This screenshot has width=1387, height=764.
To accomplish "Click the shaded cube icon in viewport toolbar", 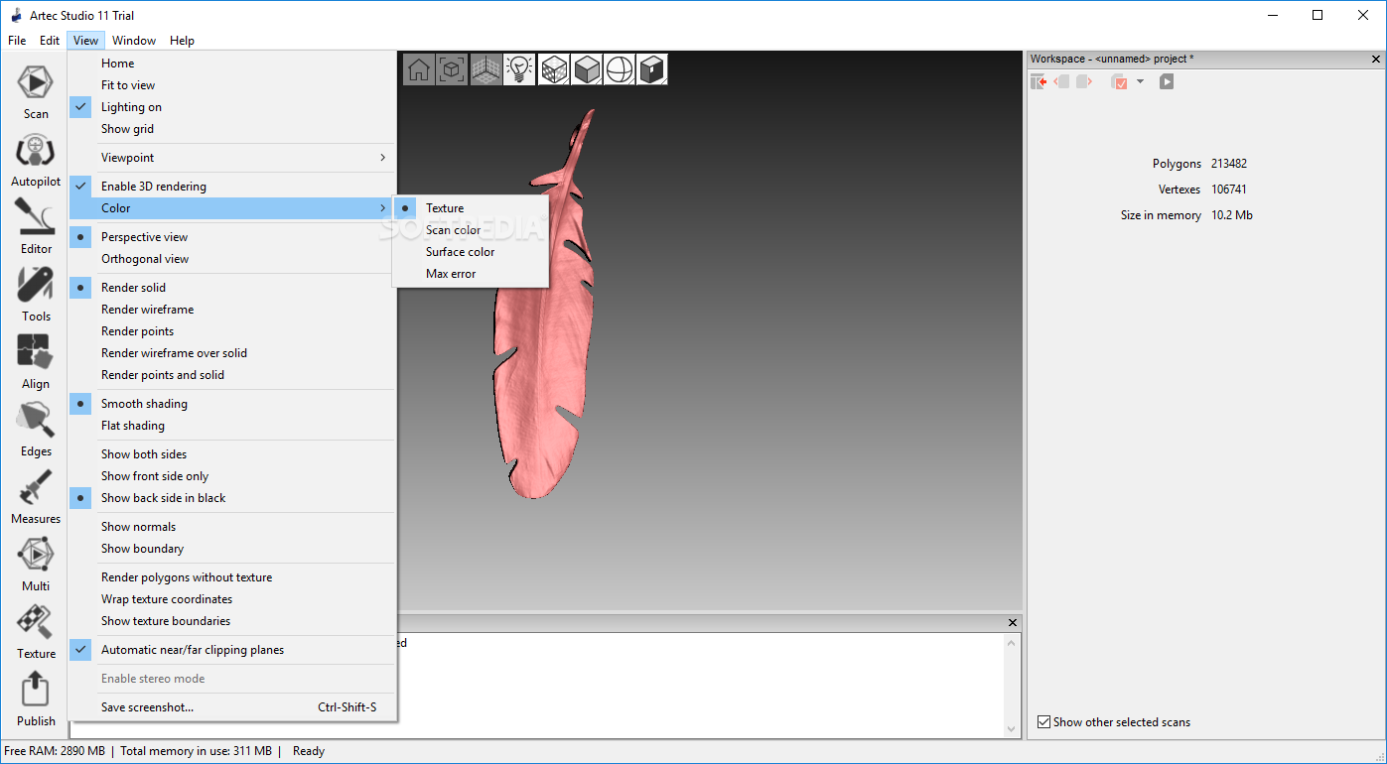I will click(587, 69).
